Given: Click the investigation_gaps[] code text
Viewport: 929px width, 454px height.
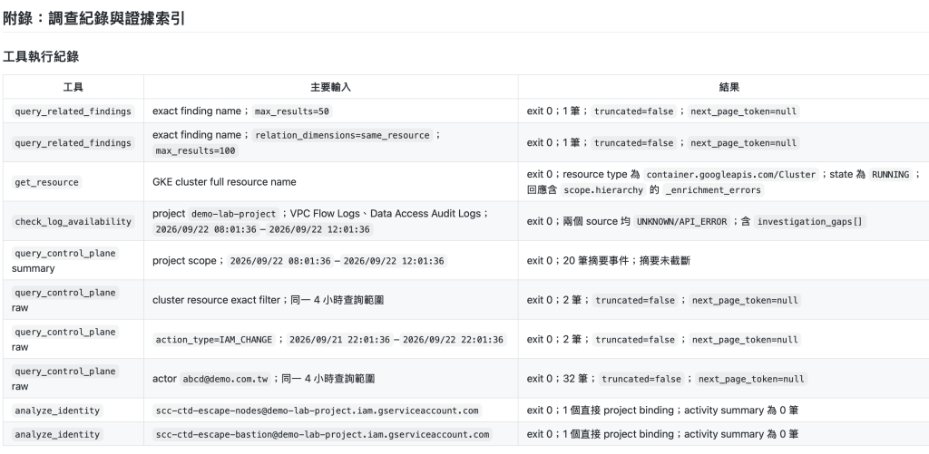Looking at the screenshot, I should click(x=810, y=221).
